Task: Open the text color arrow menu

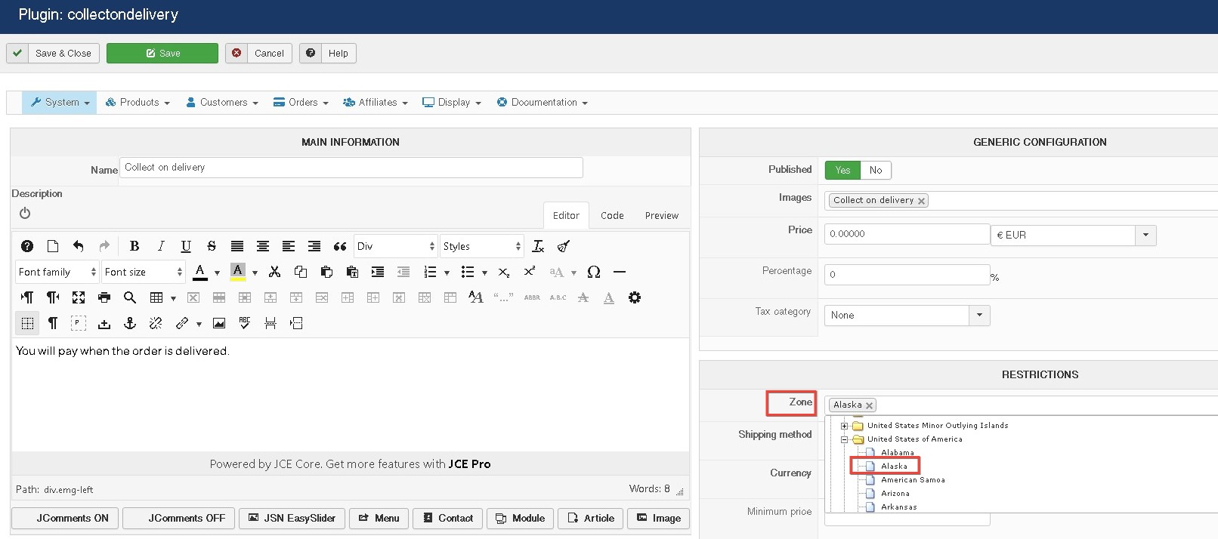Action: pos(217,273)
